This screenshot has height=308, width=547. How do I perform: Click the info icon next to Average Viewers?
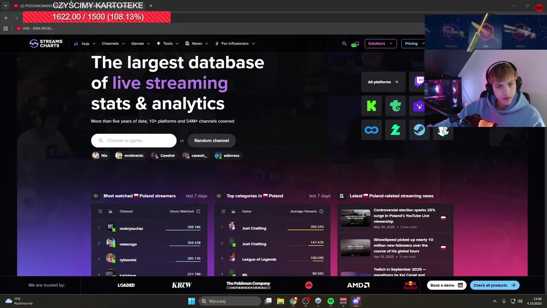tap(321, 211)
